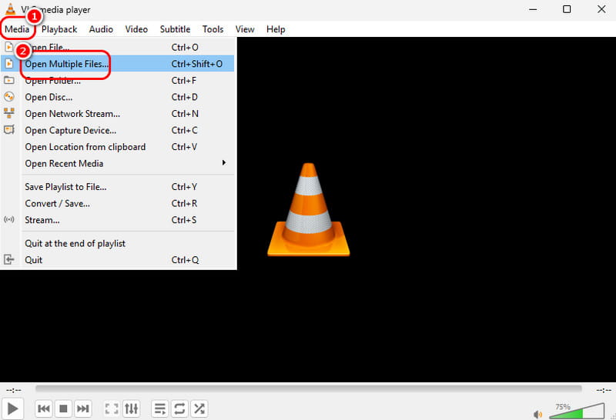Open the Media menu
The image size is (616, 420).
[17, 29]
